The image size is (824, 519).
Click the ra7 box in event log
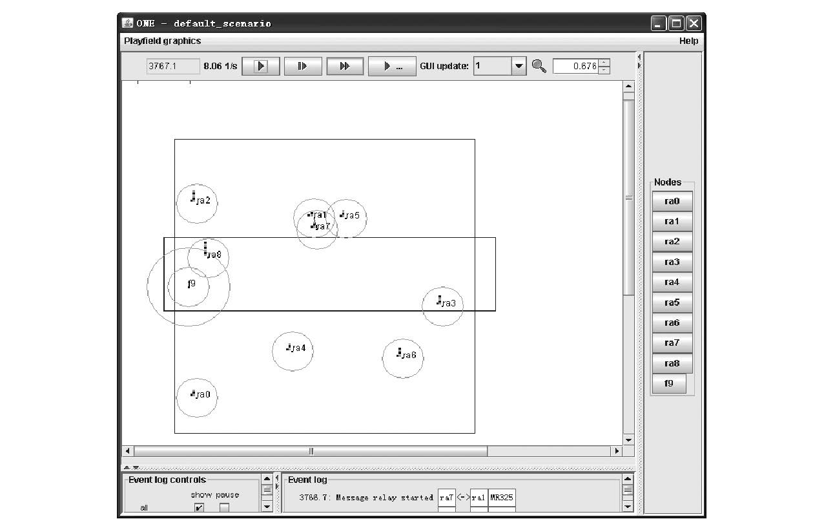pos(446,498)
